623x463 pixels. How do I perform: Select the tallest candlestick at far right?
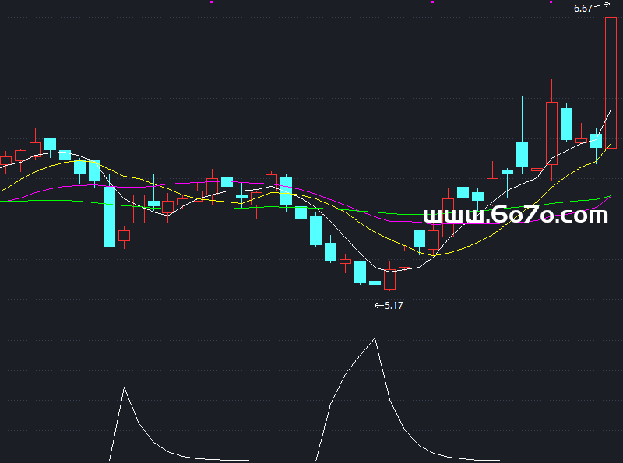611,82
